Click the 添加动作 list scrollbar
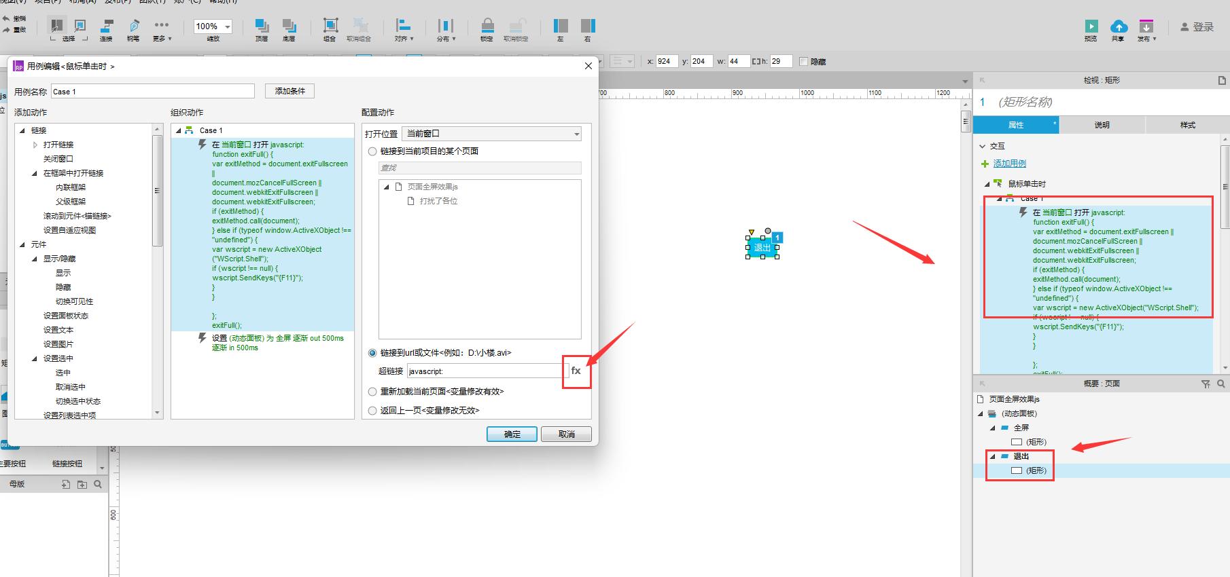1230x577 pixels. [158, 191]
